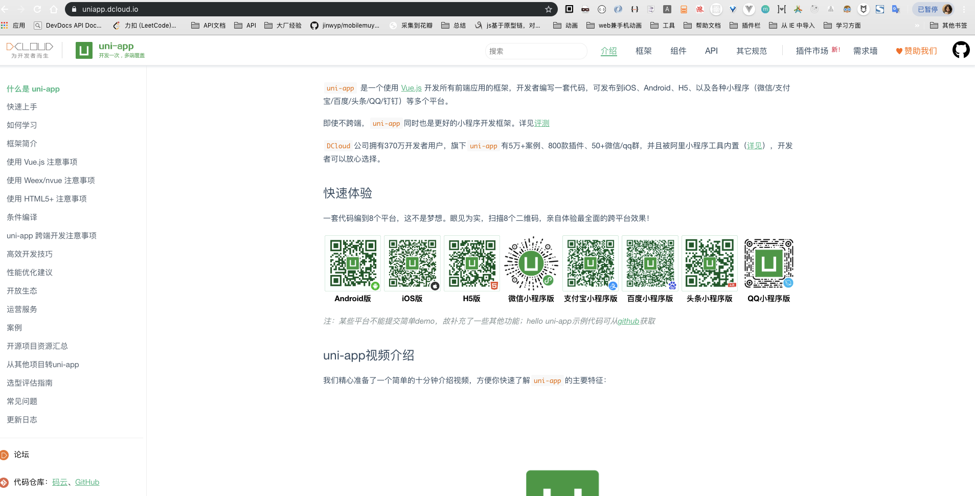Screen dimensions: 975x496
Task: Click the browser address bar URL
Action: 110,9
